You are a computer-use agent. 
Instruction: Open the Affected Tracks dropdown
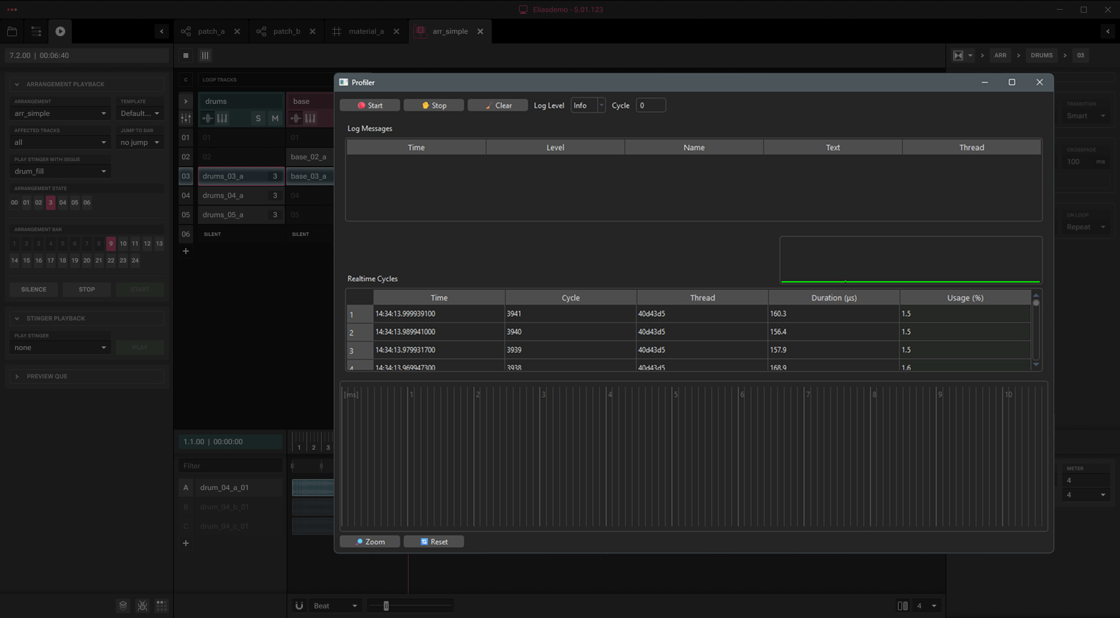(x=60, y=142)
